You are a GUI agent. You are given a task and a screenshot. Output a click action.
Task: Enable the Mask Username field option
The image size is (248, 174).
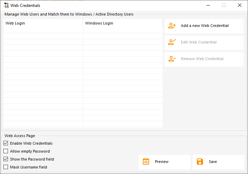point(6,167)
